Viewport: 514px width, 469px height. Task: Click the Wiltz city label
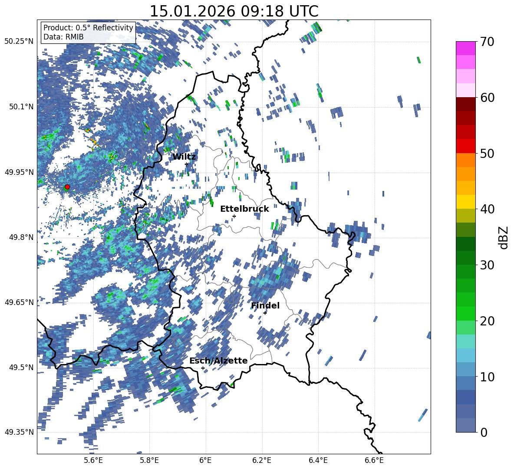[x=184, y=157]
